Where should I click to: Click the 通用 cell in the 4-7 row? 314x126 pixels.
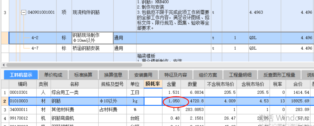click(125, 48)
